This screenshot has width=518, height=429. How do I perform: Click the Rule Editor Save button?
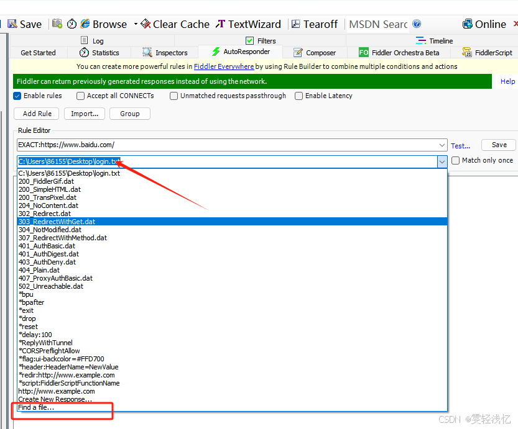(x=499, y=145)
